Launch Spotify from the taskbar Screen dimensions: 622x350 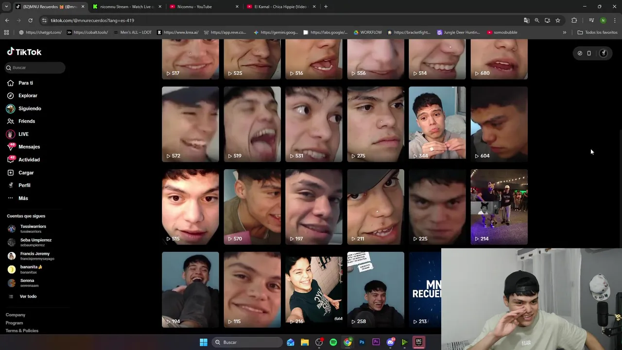(333, 342)
